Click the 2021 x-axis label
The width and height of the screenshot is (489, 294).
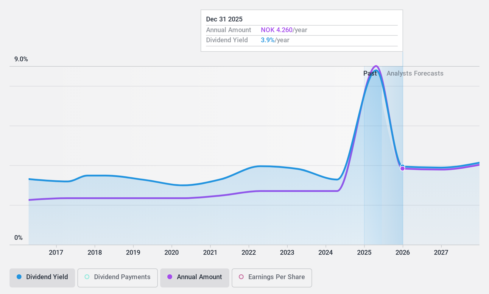point(210,253)
